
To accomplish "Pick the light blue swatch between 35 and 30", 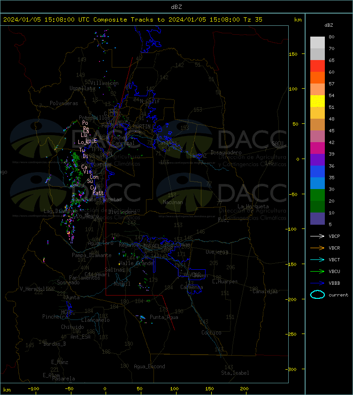I will click(317, 183).
